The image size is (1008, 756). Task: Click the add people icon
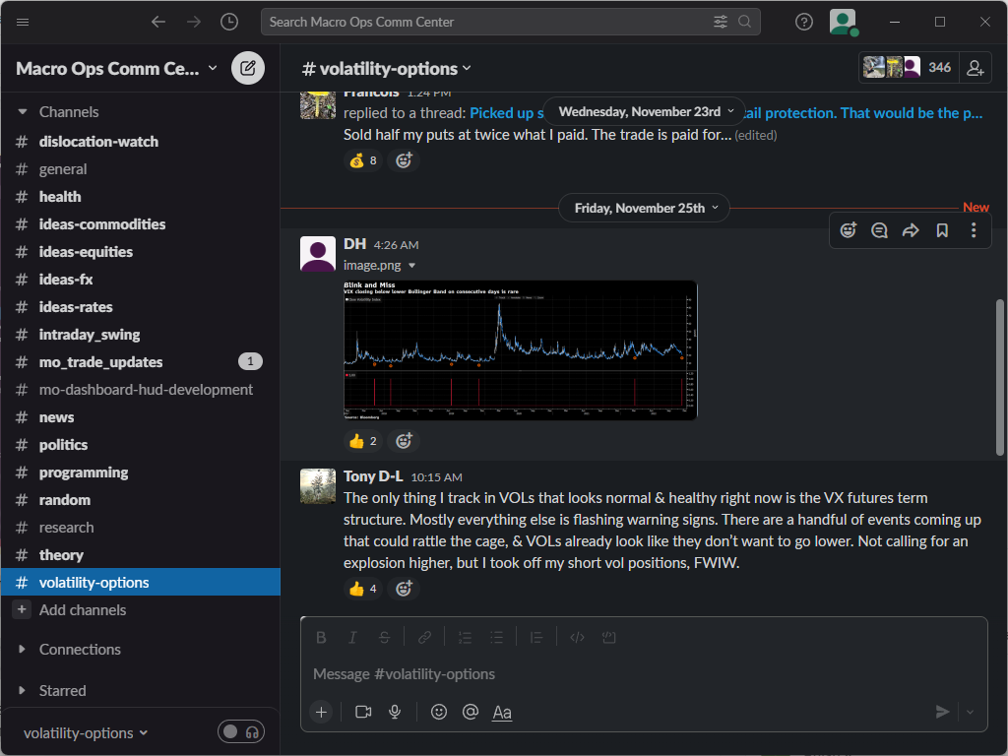(x=975, y=68)
